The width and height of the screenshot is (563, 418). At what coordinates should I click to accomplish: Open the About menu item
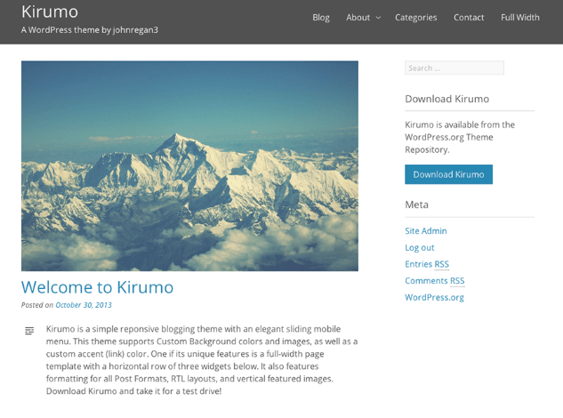[358, 18]
